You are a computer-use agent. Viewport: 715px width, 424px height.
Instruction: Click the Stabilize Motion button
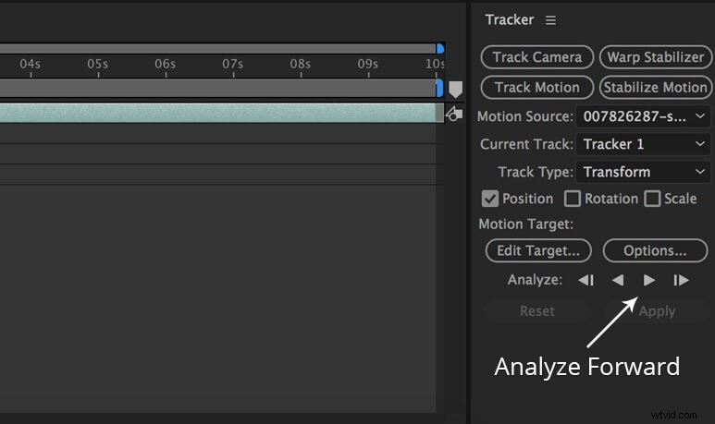[656, 88]
